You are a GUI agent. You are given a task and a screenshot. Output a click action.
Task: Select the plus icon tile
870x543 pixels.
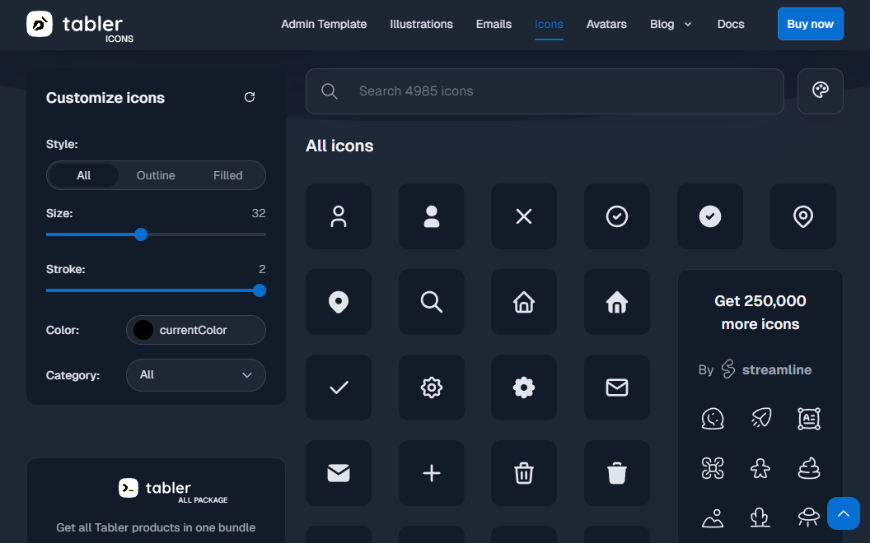tap(432, 473)
